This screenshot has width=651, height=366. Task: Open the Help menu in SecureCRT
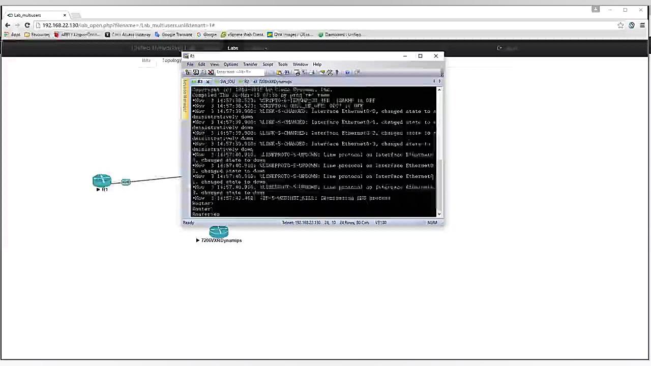[317, 65]
